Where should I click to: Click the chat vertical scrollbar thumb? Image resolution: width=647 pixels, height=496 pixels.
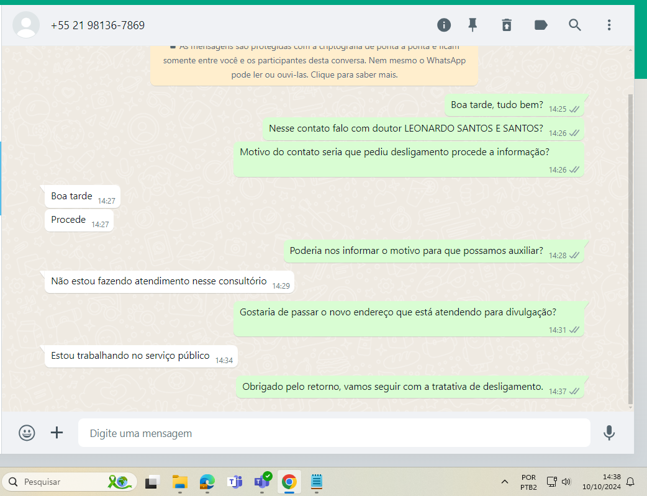(x=630, y=249)
